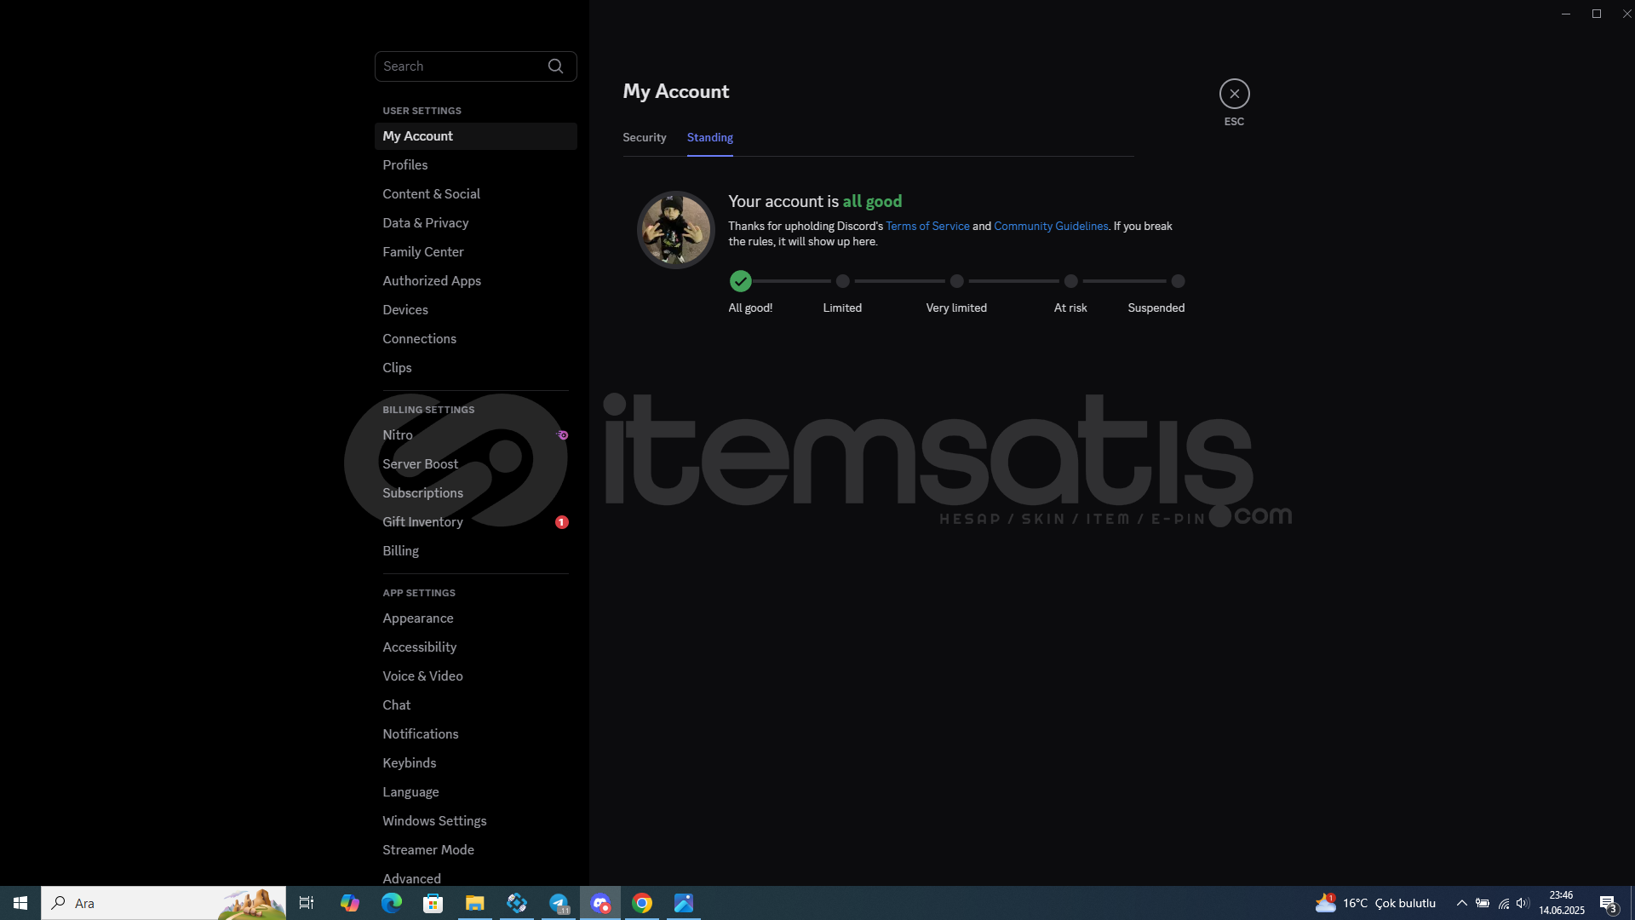Close settings with the ESC circle button

(x=1234, y=94)
